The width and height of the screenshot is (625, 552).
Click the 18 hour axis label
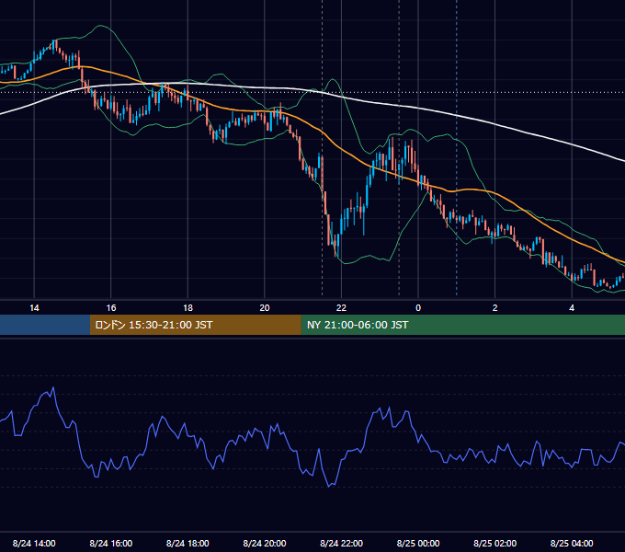pyautogui.click(x=187, y=307)
